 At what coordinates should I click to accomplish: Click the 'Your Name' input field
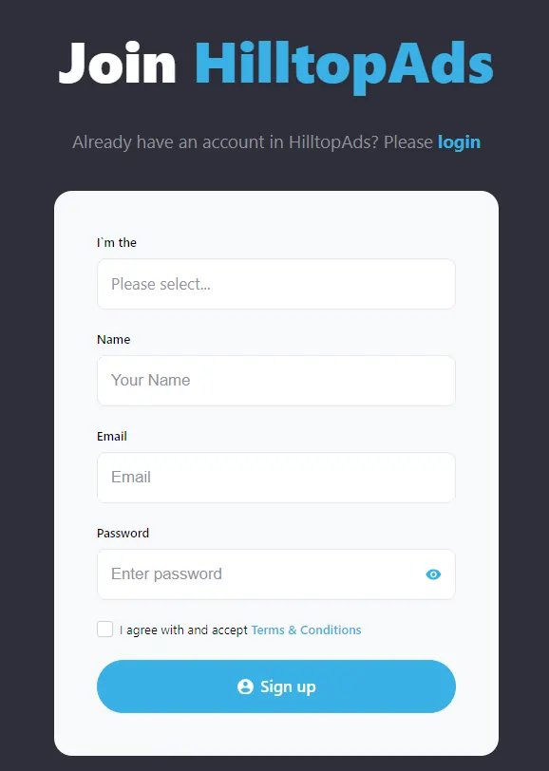pyautogui.click(x=275, y=380)
